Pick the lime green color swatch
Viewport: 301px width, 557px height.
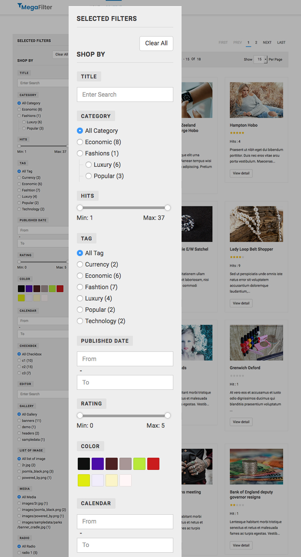[x=139, y=464]
